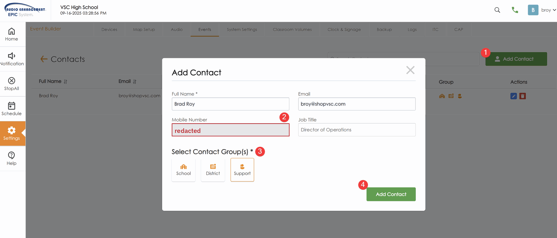This screenshot has height=238, width=557.
Task: Go back using the Contacts arrow
Action: (44, 59)
